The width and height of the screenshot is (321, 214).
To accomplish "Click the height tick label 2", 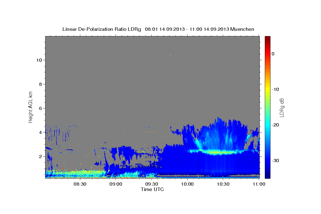I will (40, 156).
